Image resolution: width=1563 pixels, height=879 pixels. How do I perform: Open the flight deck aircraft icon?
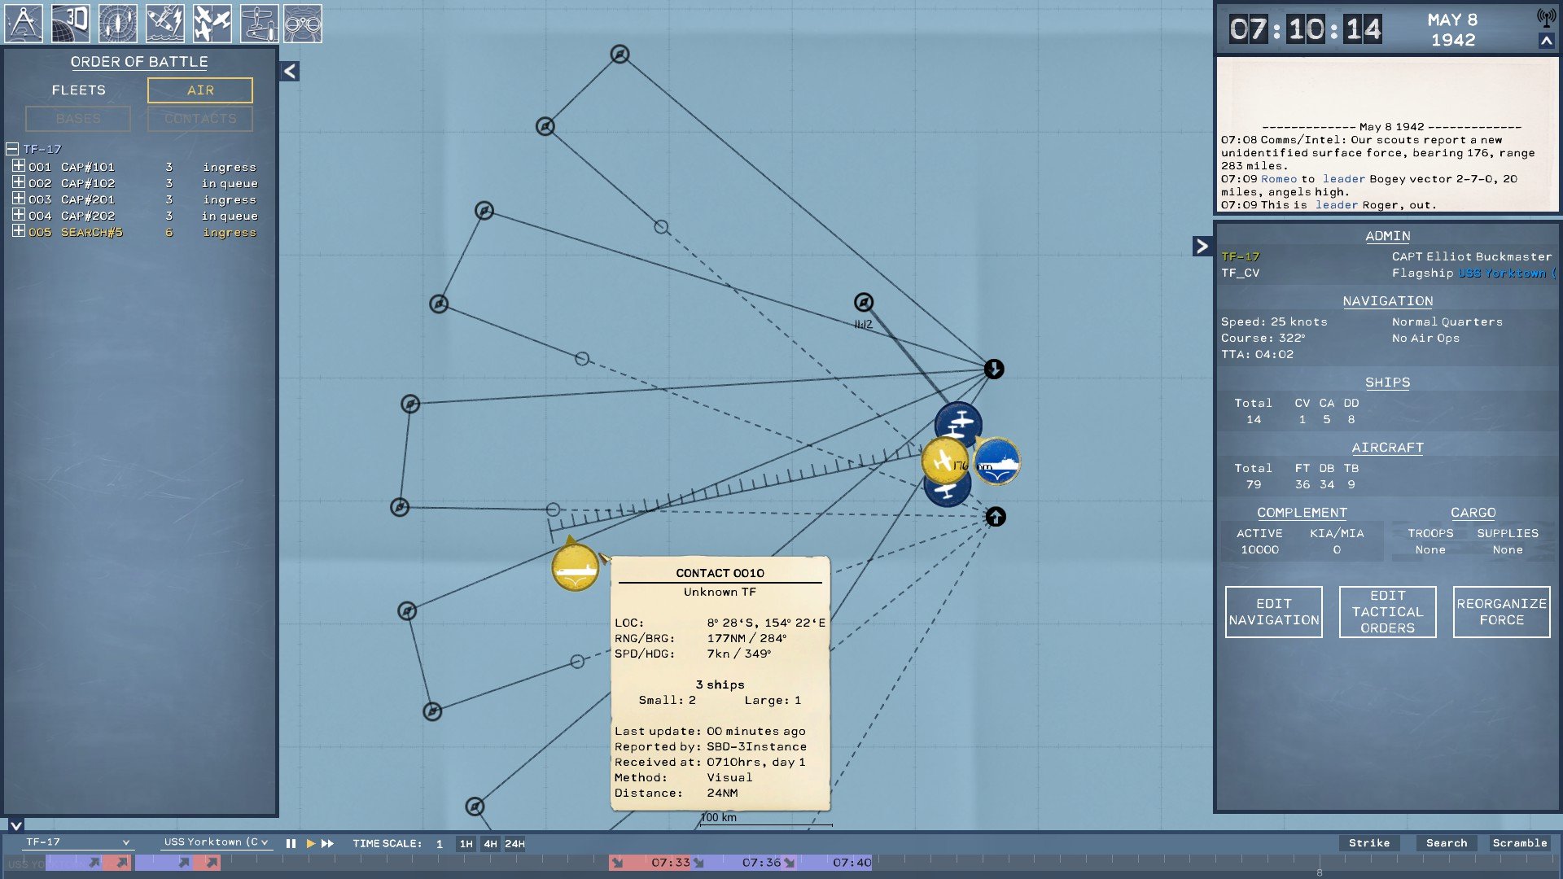pyautogui.click(x=260, y=23)
